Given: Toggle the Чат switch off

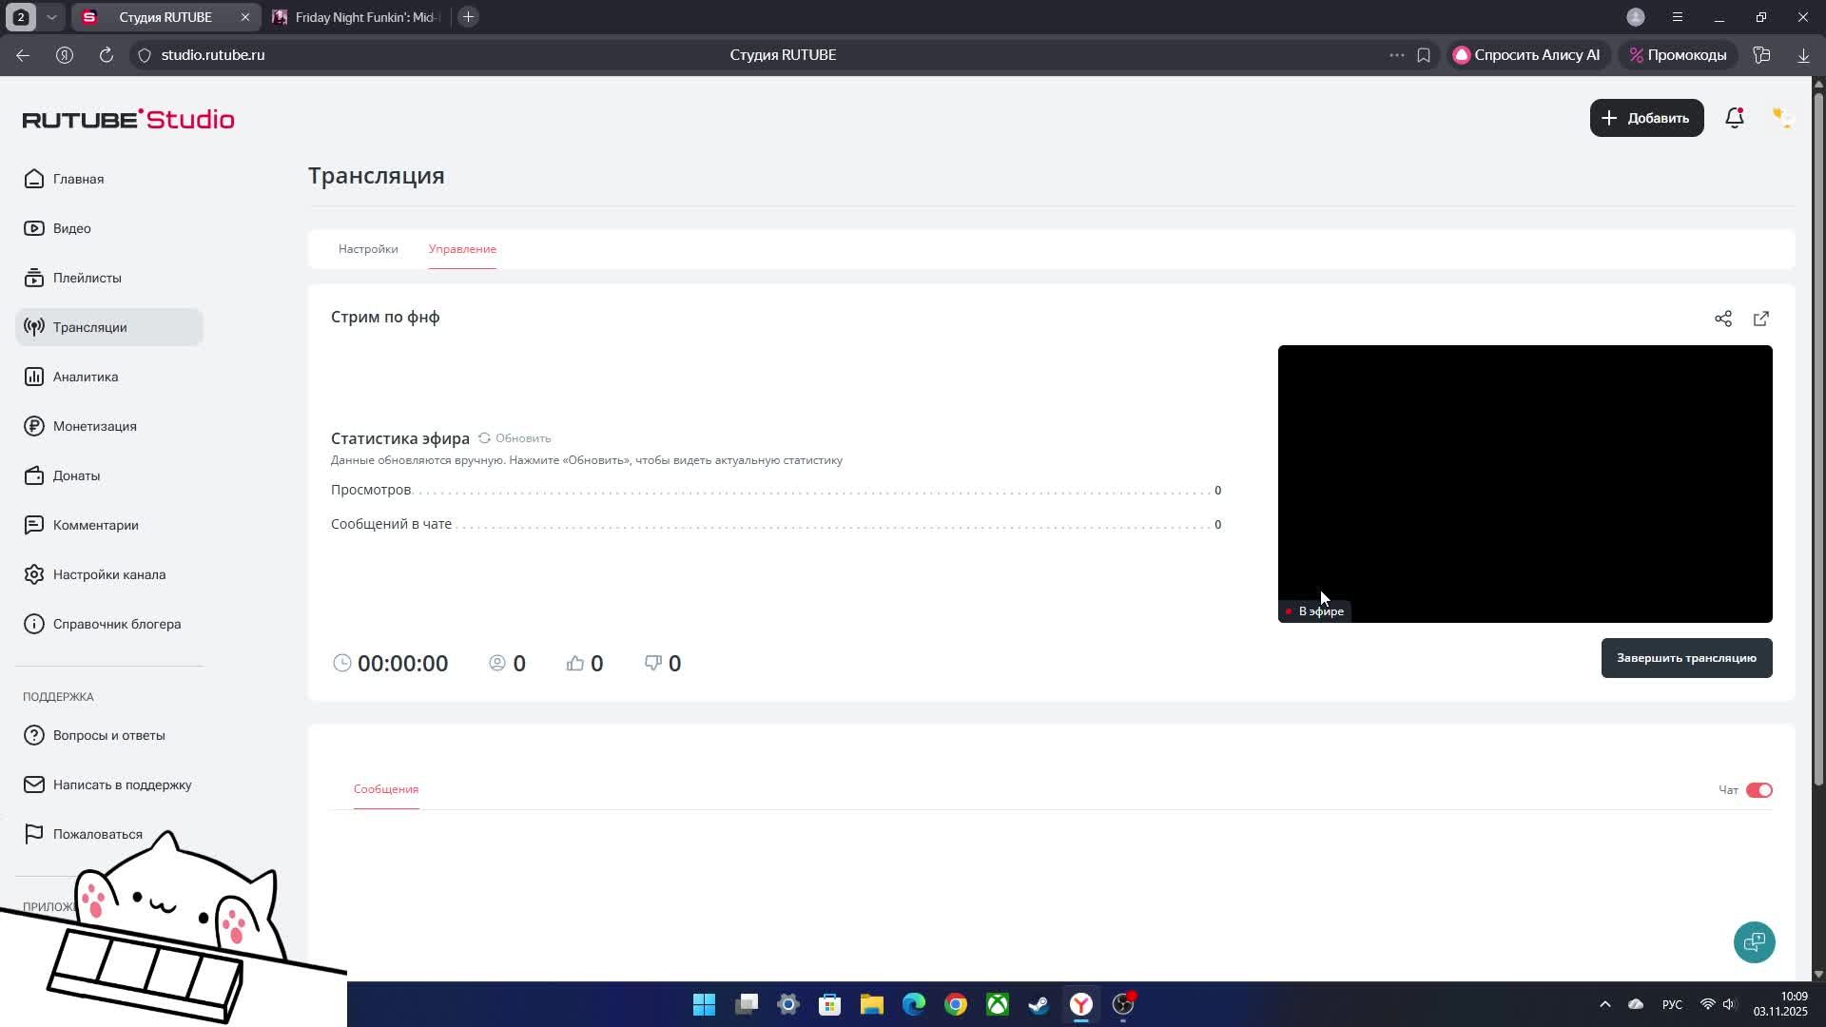Looking at the screenshot, I should 1758,790.
